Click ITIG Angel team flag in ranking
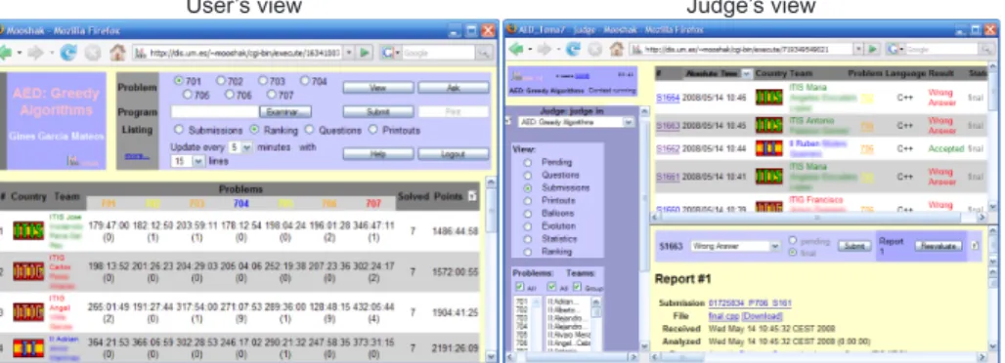The image size is (1005, 363). (28, 312)
